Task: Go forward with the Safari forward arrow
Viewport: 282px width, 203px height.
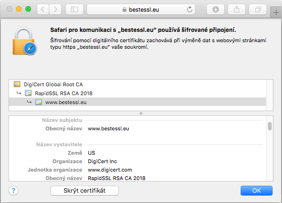Action: (x=55, y=9)
